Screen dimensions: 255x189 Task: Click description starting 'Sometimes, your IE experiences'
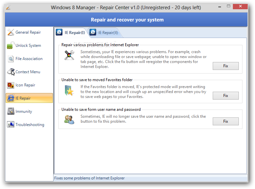click(x=143, y=59)
